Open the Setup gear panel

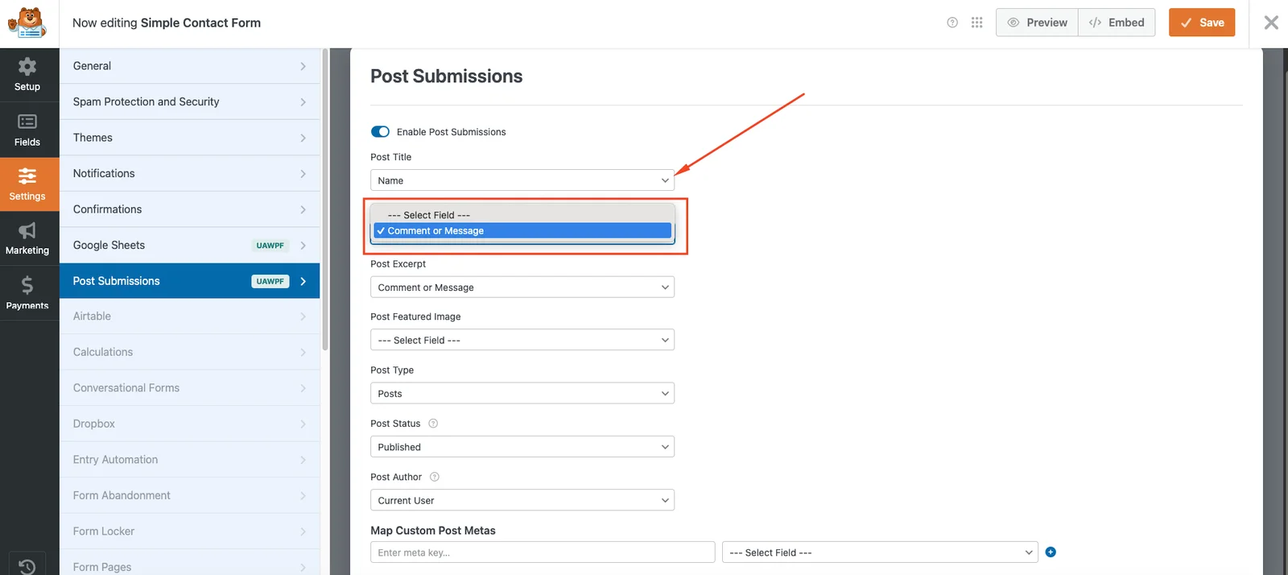pos(27,74)
